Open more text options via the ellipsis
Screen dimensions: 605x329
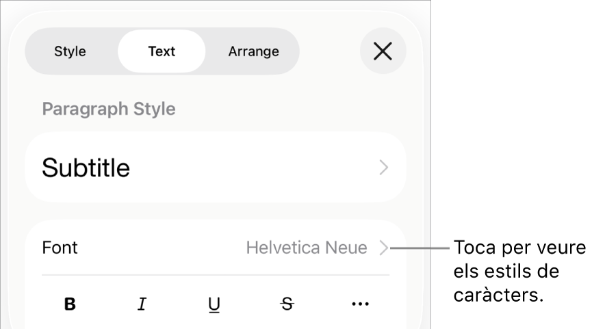pos(360,304)
